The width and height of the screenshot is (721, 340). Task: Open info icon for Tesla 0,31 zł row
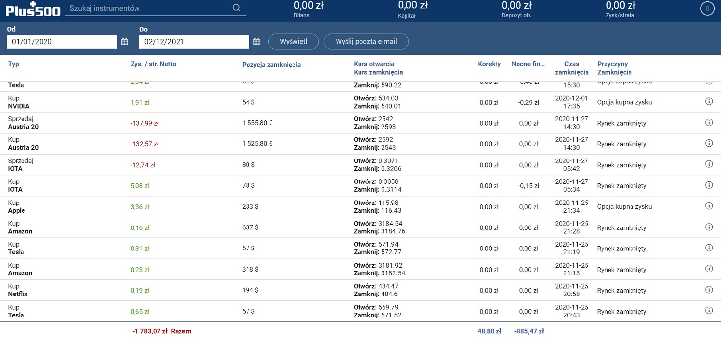pyautogui.click(x=709, y=248)
